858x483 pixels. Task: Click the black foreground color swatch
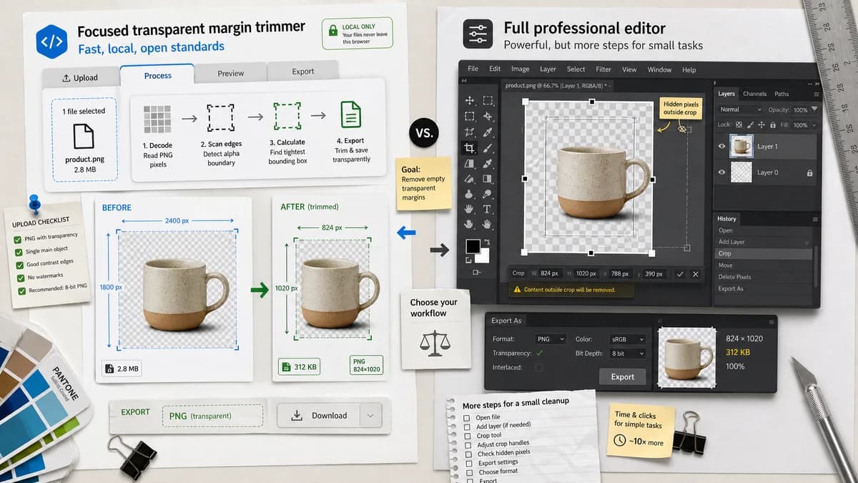[472, 246]
